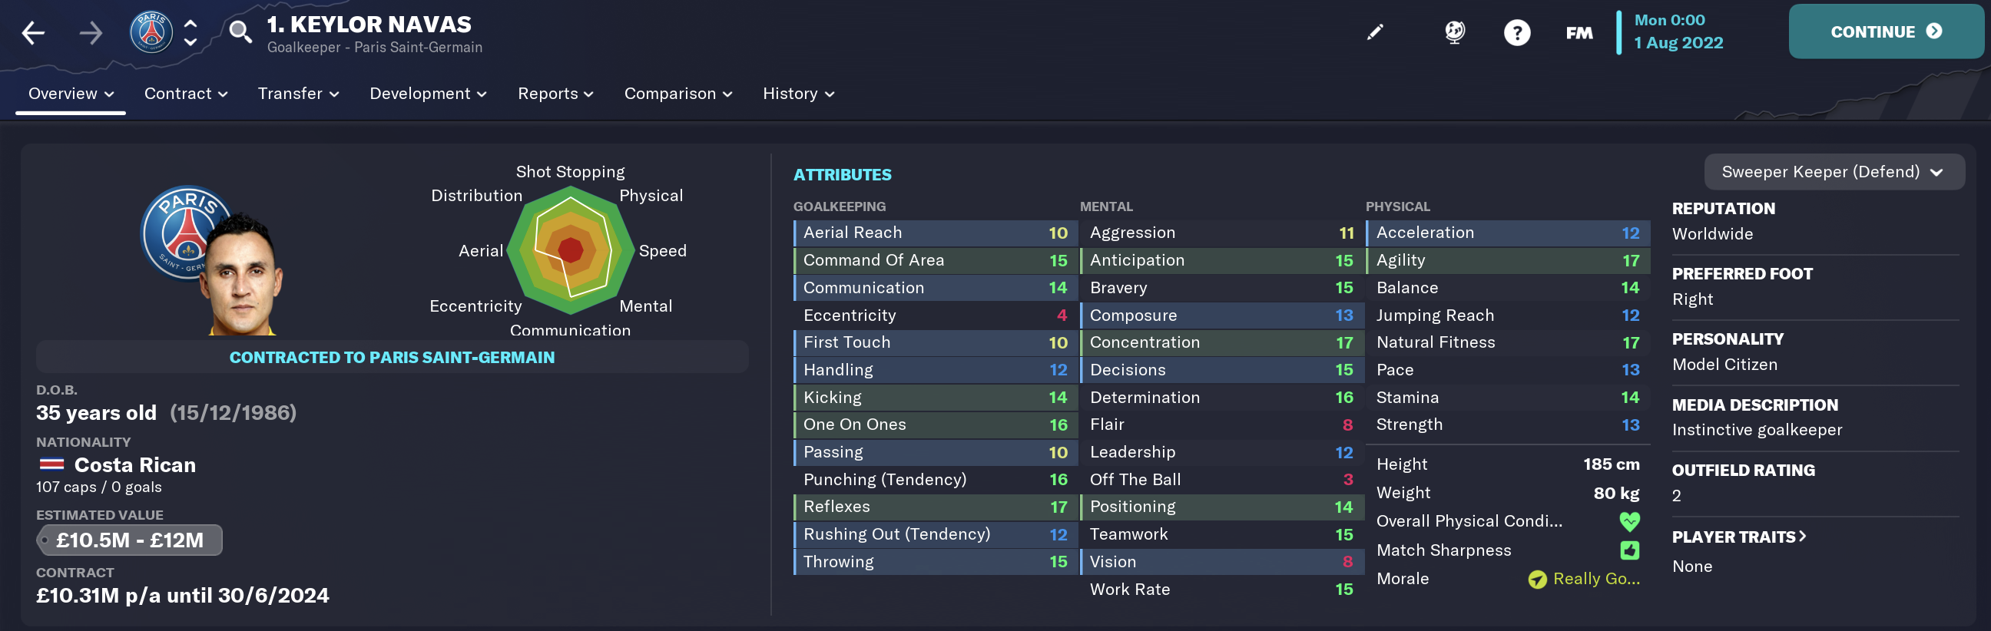The width and height of the screenshot is (1991, 631).
Task: Expand the Development dropdown menu
Action: point(427,94)
